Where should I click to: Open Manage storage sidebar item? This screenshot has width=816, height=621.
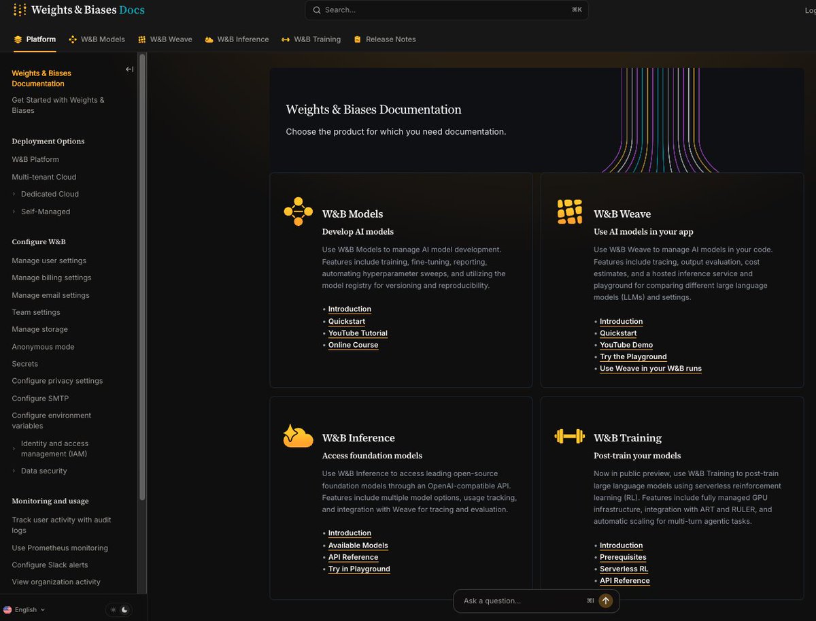click(x=39, y=329)
